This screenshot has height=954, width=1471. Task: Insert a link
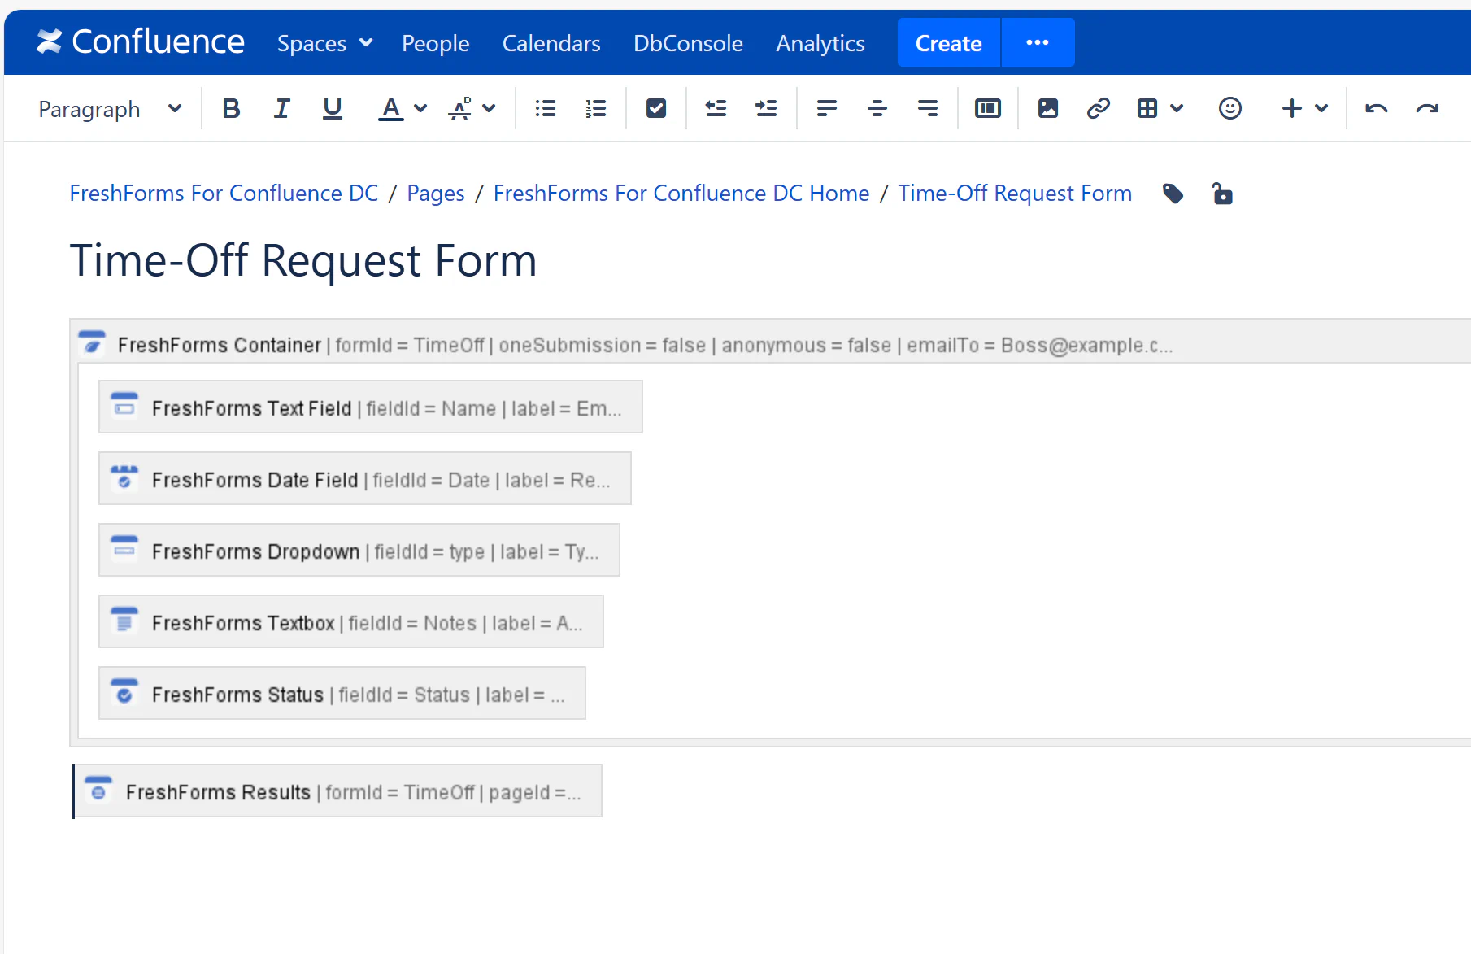1099,107
